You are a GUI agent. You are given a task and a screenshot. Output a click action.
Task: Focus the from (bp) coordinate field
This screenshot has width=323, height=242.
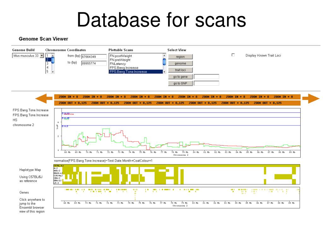click(93, 57)
